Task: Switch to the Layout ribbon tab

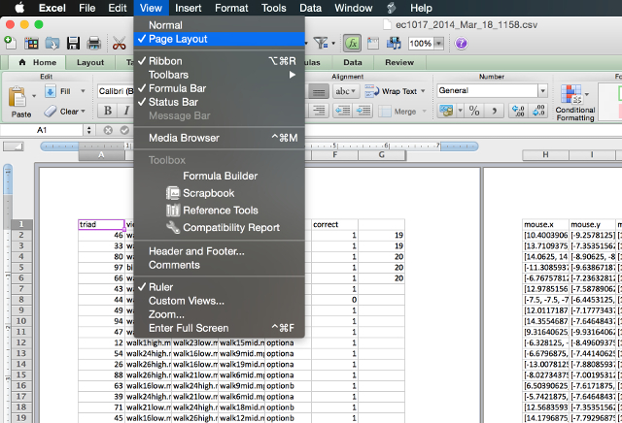Action: (x=90, y=62)
